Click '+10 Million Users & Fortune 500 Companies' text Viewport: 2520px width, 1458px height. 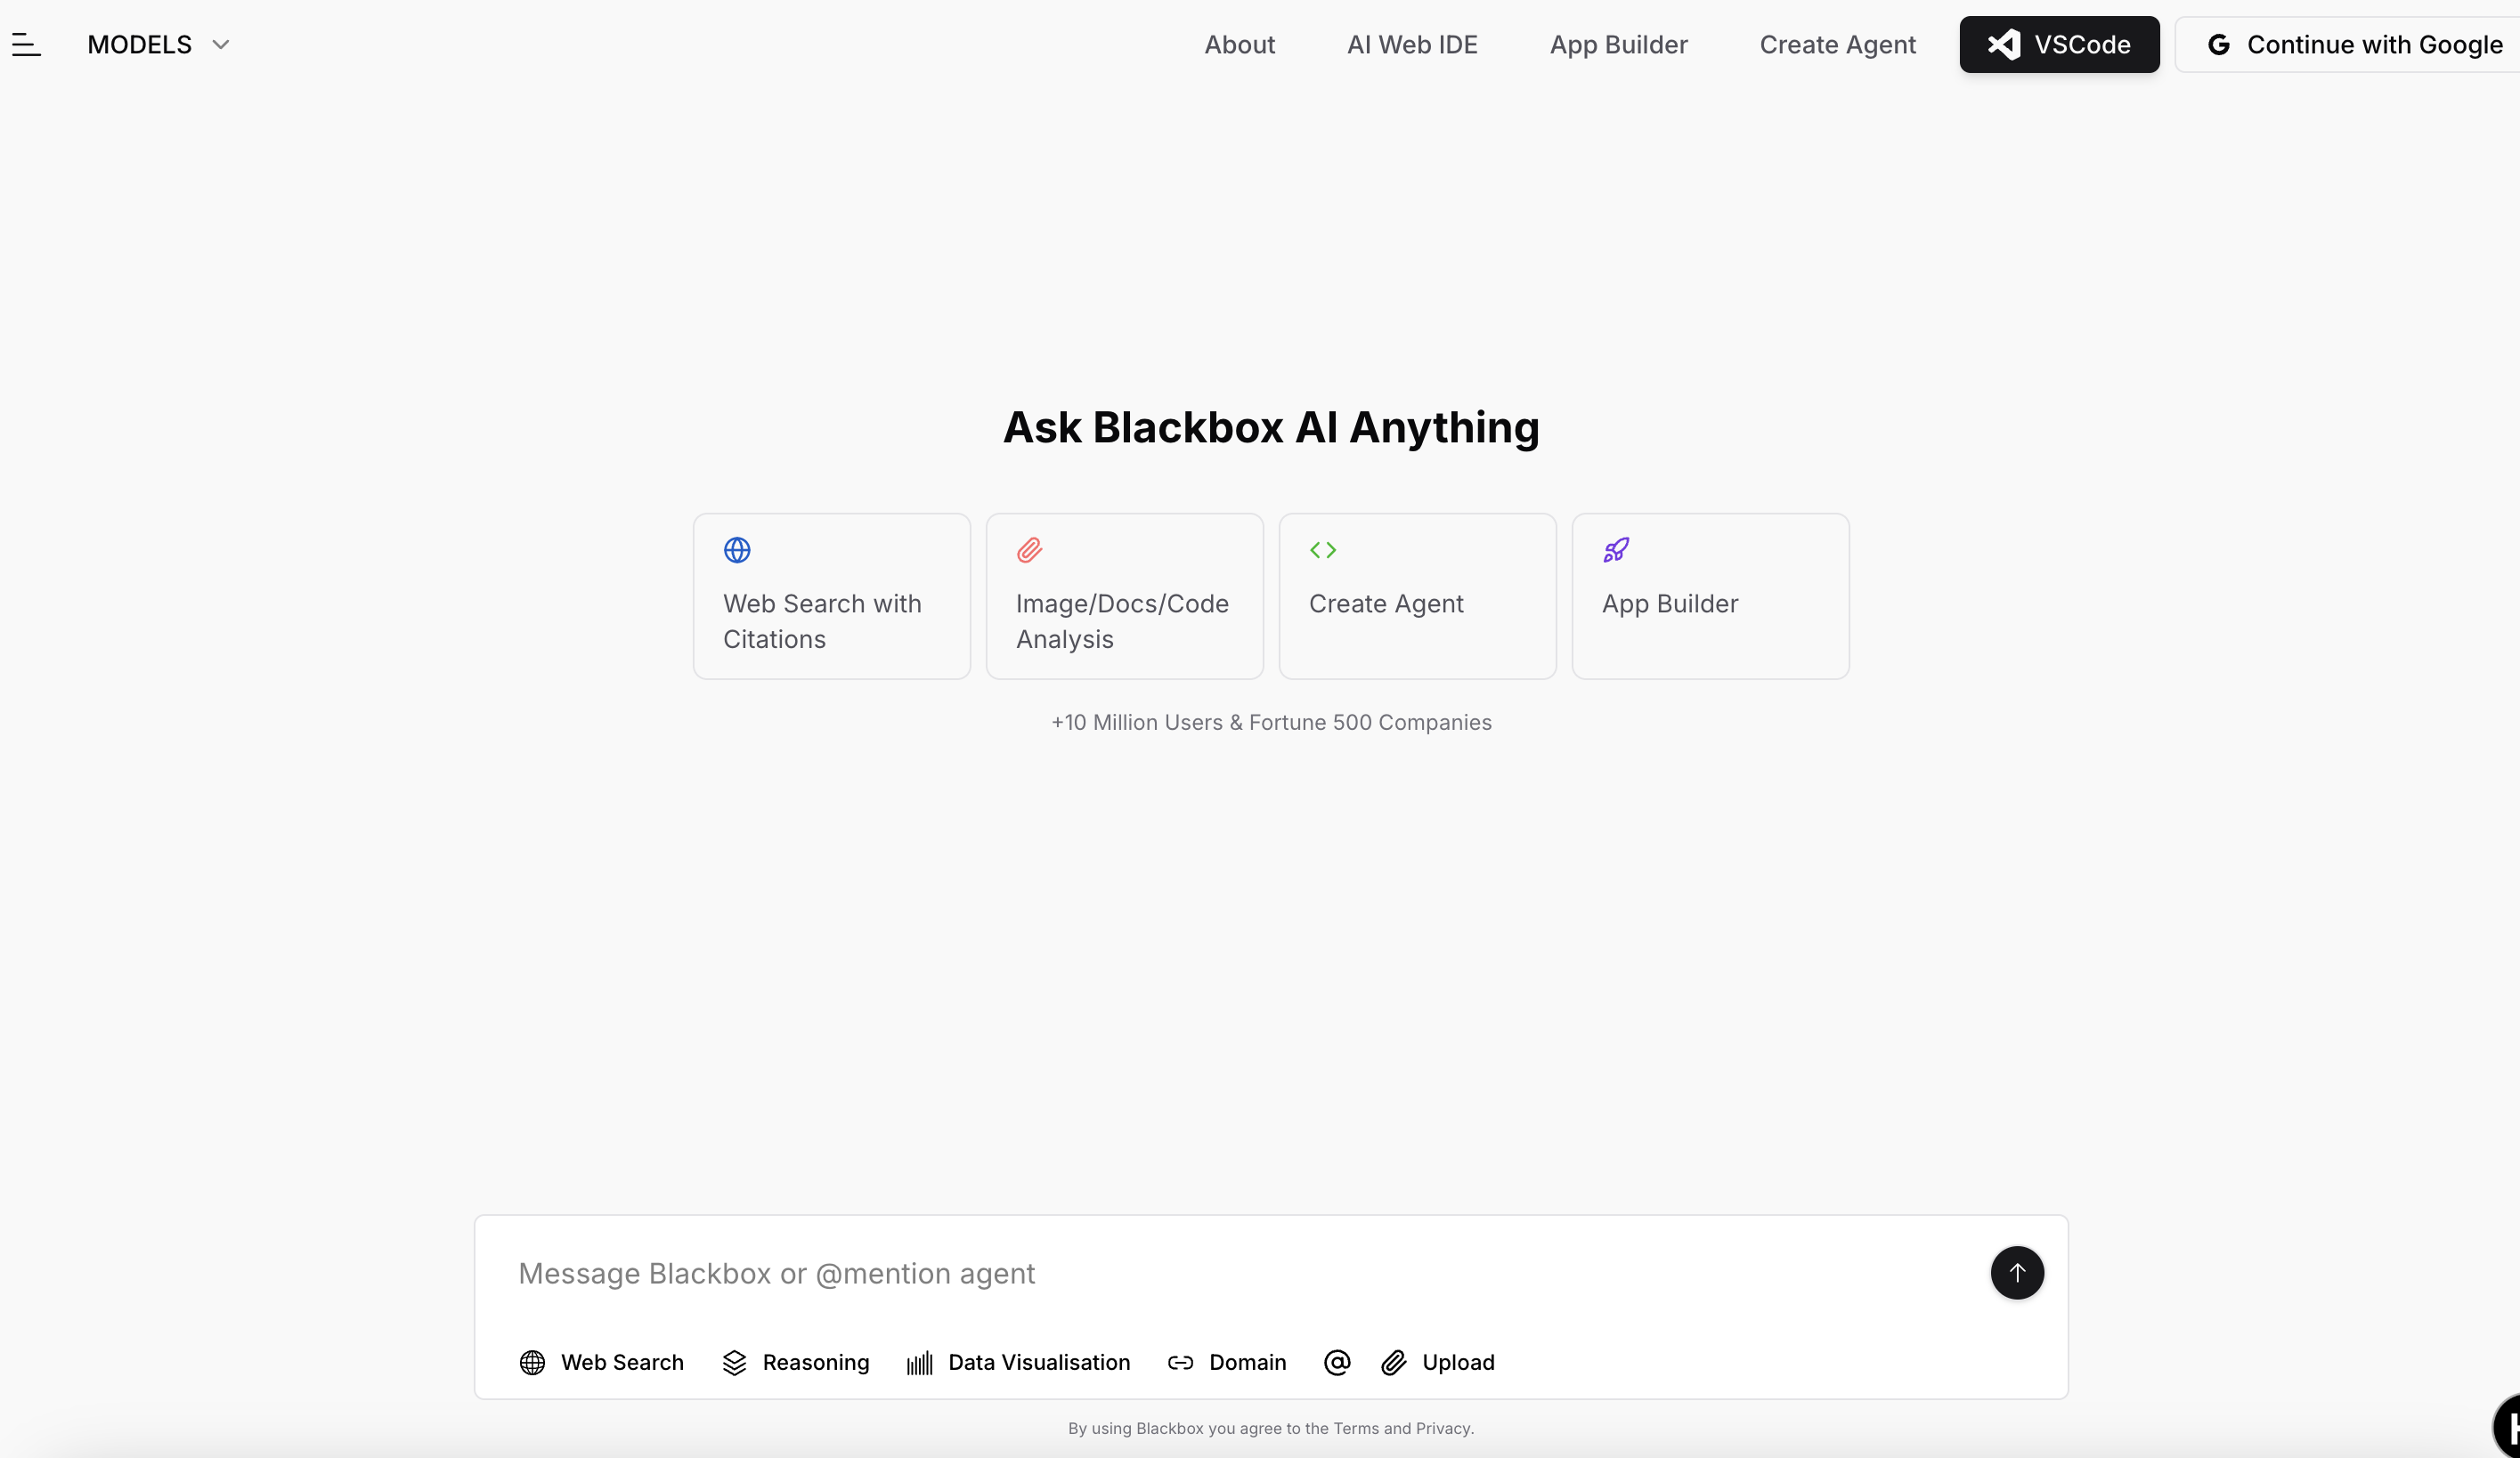pos(1271,723)
